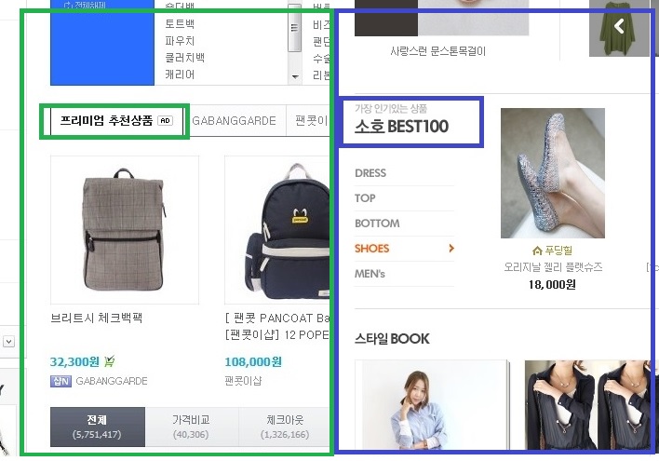
Task: Choose MEN's category in BEST100 list
Action: click(x=370, y=274)
